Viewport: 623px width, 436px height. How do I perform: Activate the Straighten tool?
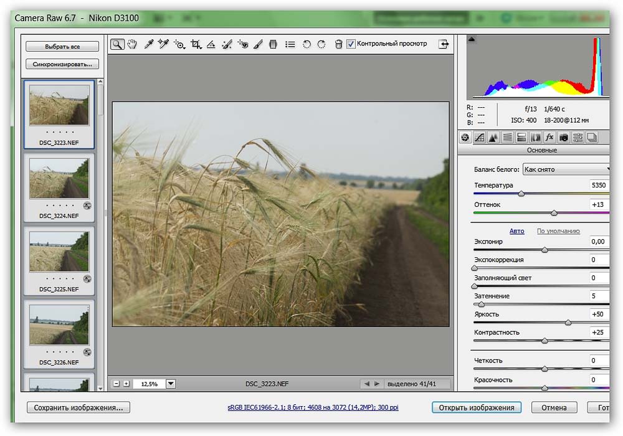coord(211,44)
